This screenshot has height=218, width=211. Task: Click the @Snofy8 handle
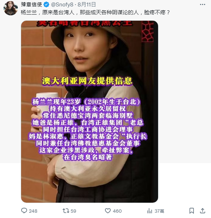(x=62, y=5)
